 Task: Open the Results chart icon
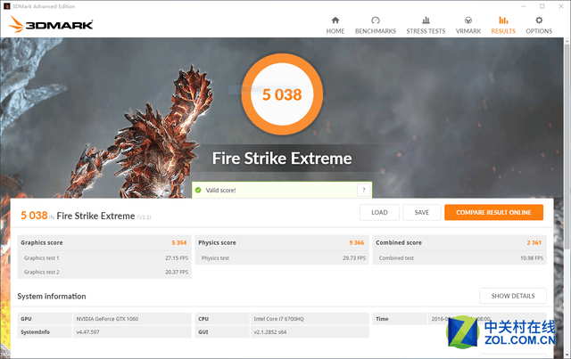pos(503,20)
